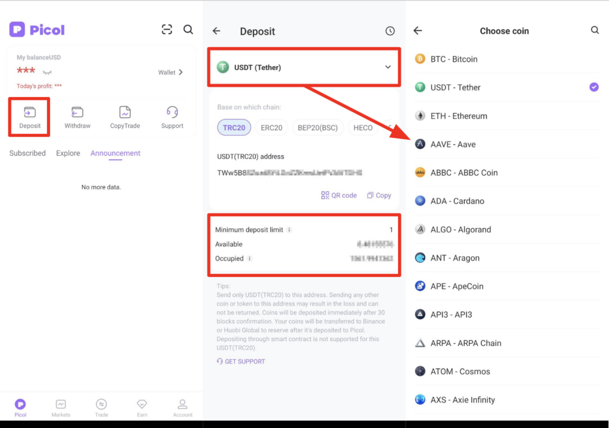Choose ETH - Ethereum
The width and height of the screenshot is (609, 428).
(507, 116)
